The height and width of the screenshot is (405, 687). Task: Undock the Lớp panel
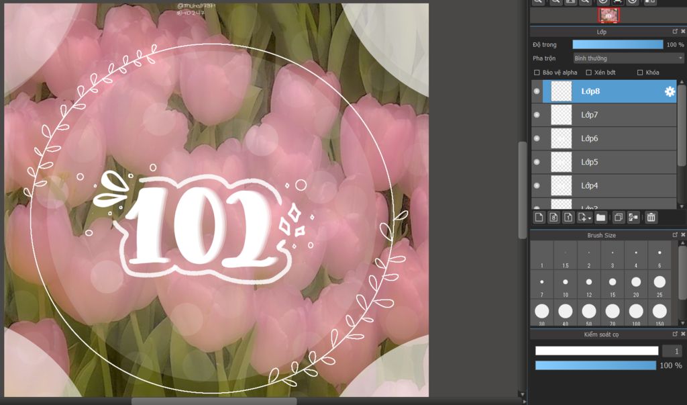coord(675,32)
